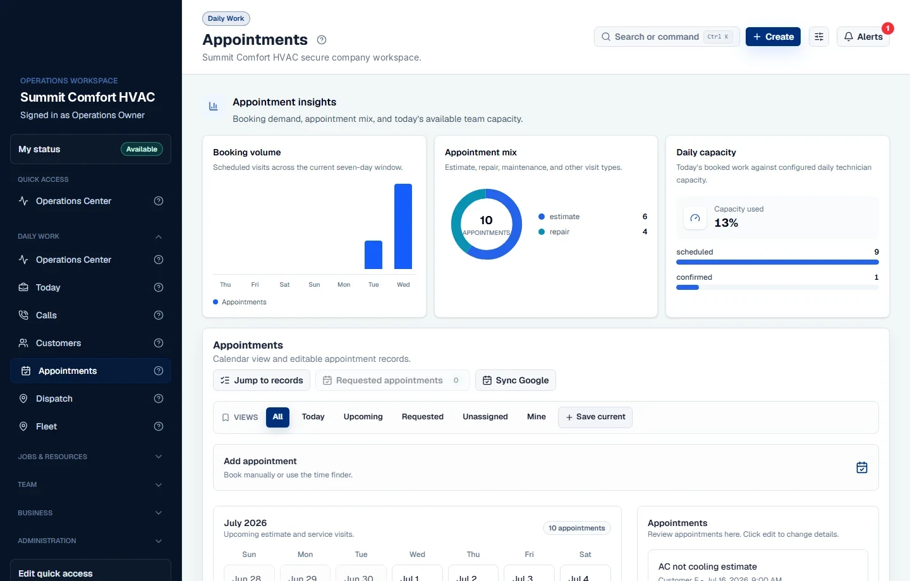
Task: Select the All view tab
Action: coord(277,417)
